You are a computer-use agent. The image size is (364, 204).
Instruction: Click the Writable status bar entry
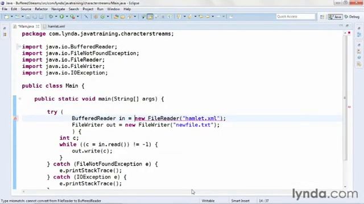coord(208,201)
